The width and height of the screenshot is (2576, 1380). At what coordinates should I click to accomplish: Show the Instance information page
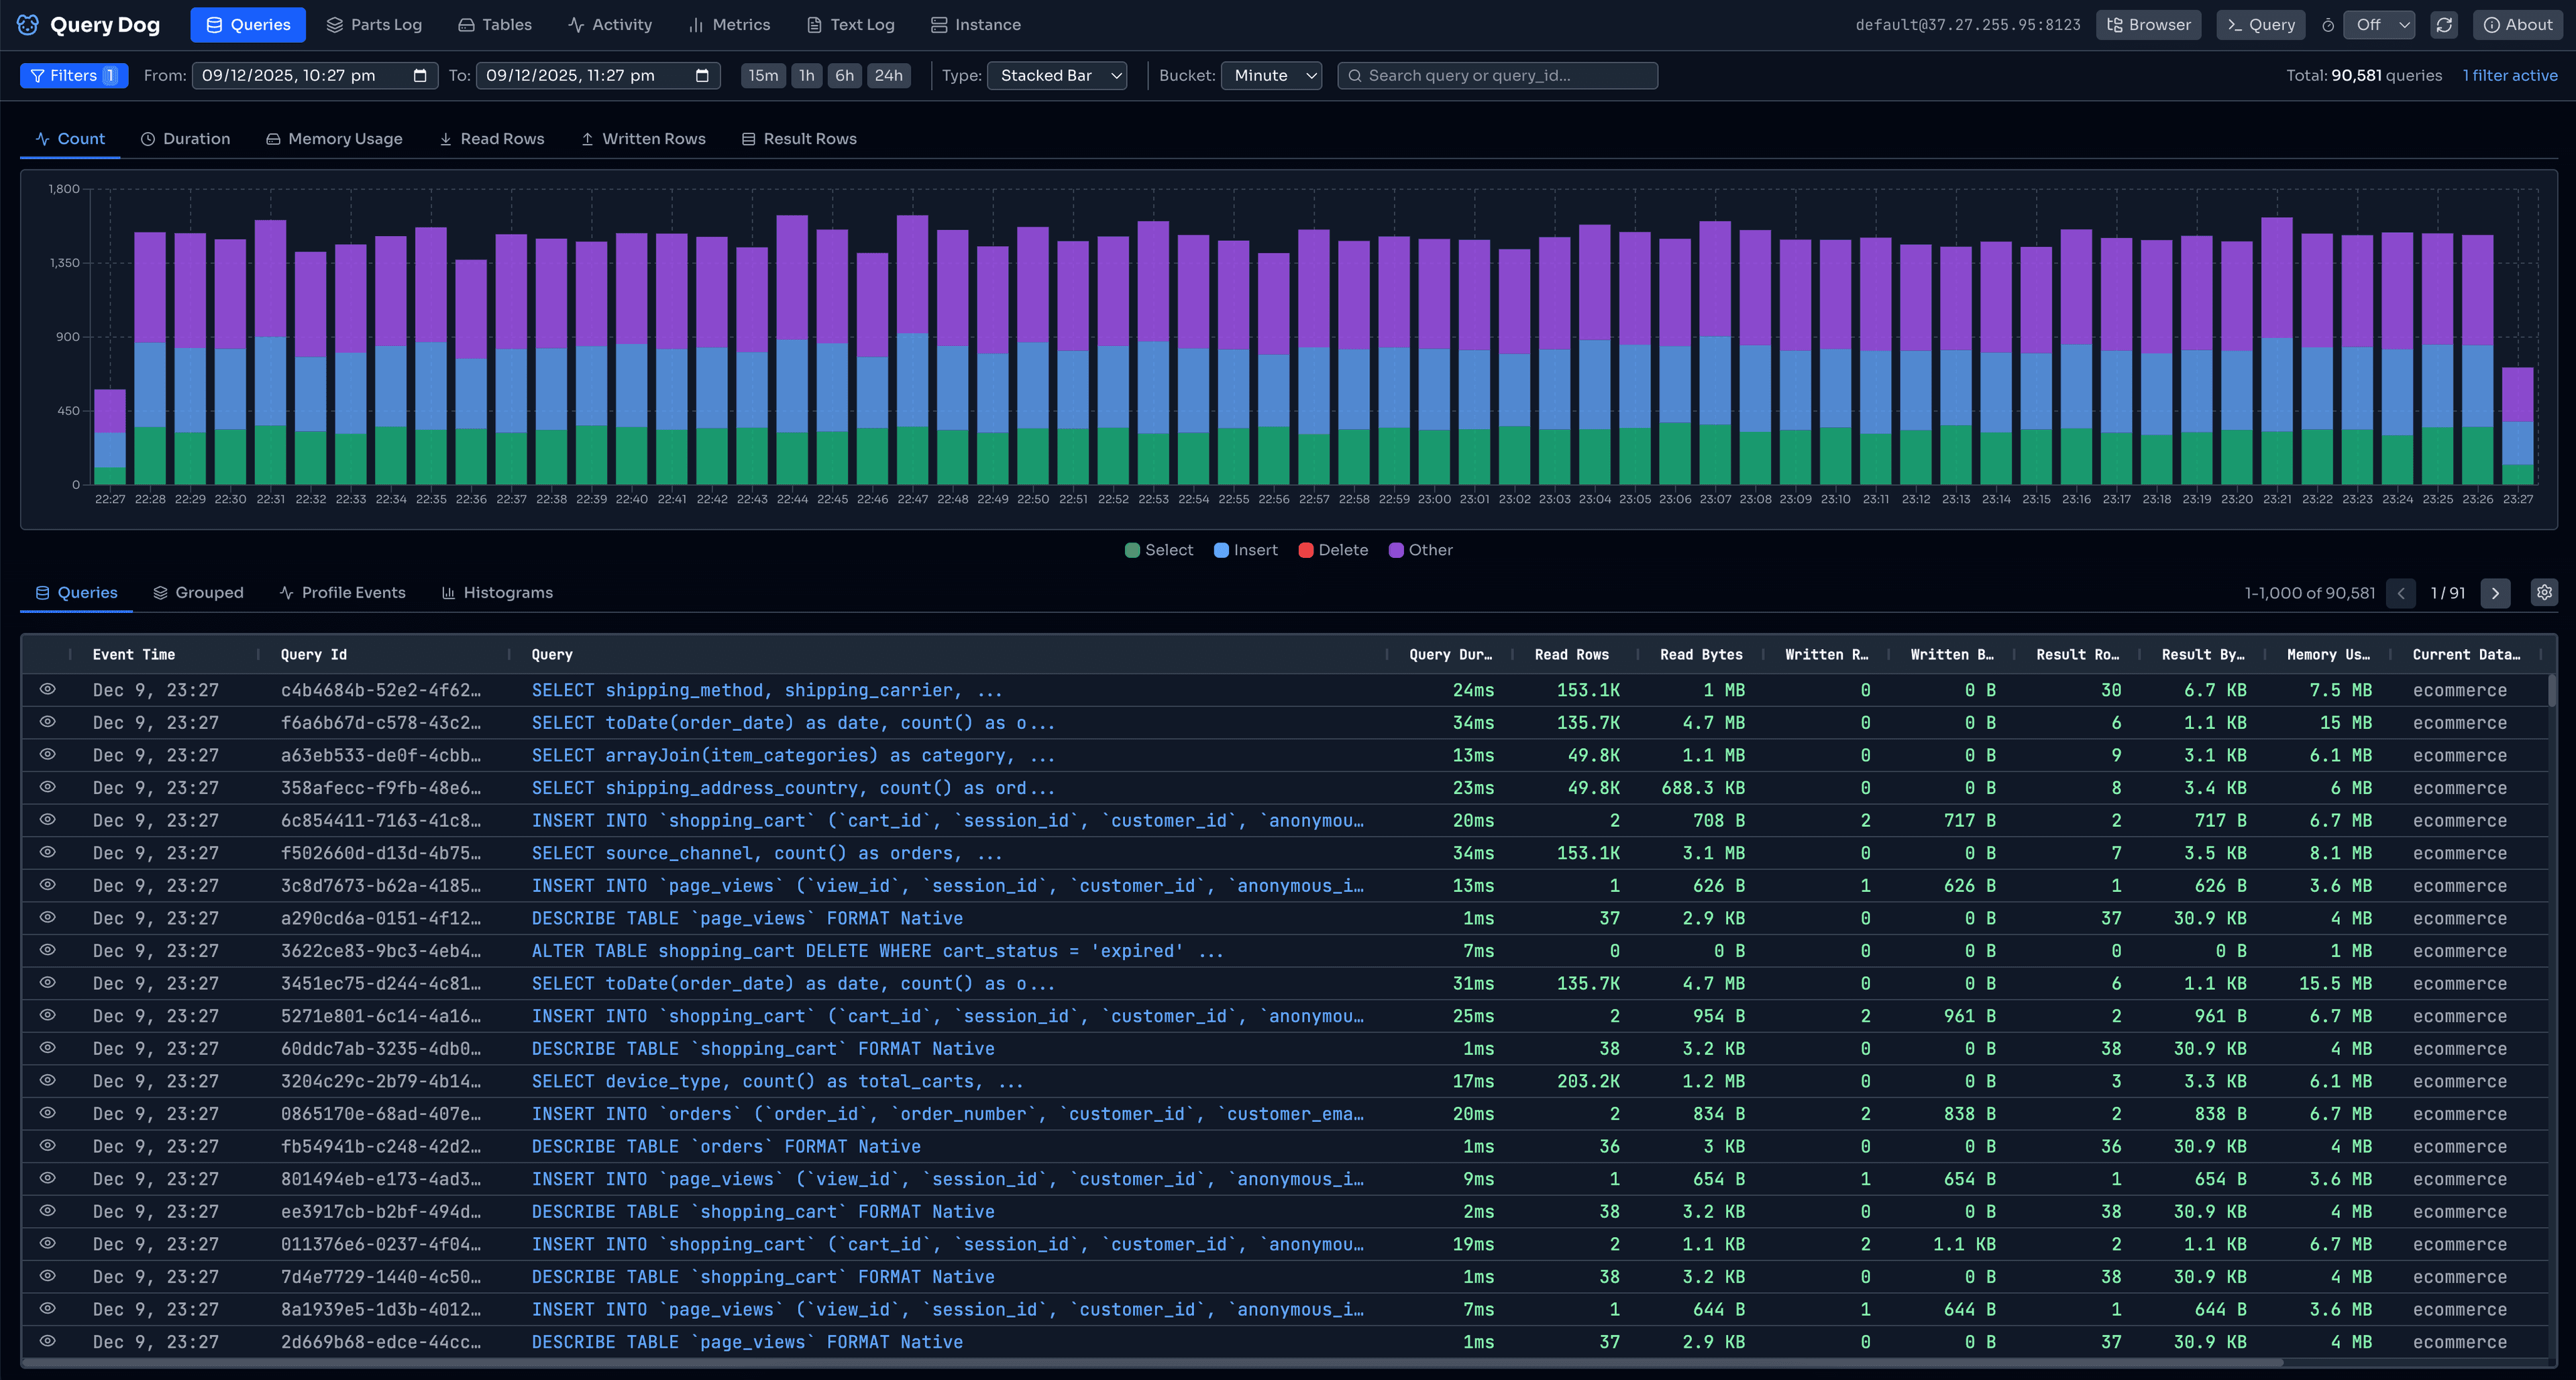[x=975, y=24]
